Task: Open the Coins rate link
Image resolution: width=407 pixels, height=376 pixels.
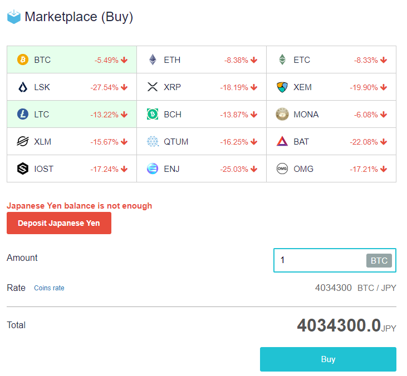Action: pyautogui.click(x=49, y=288)
